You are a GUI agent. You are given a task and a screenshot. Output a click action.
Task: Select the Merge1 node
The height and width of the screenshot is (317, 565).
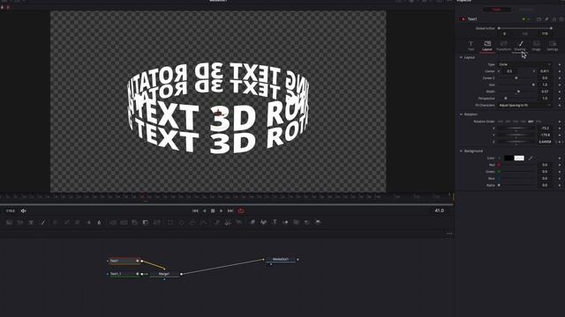coord(164,274)
